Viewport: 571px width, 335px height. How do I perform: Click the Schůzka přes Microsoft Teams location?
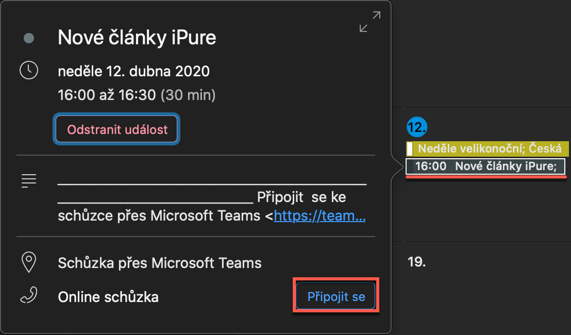tap(160, 263)
